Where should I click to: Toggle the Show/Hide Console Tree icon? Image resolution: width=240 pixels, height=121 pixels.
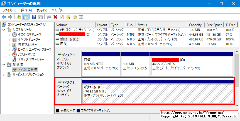tap(26, 17)
